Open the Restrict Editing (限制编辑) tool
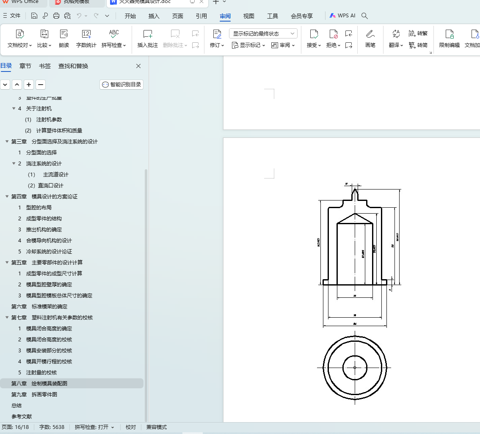 point(449,35)
